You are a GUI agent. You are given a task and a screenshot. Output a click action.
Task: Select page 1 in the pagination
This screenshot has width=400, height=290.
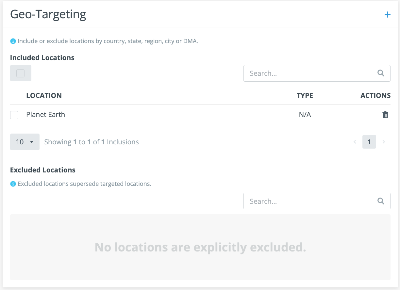[369, 142]
